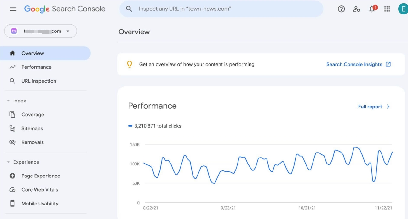Click the overview of content performing text
408x219 pixels.
(x=197, y=64)
